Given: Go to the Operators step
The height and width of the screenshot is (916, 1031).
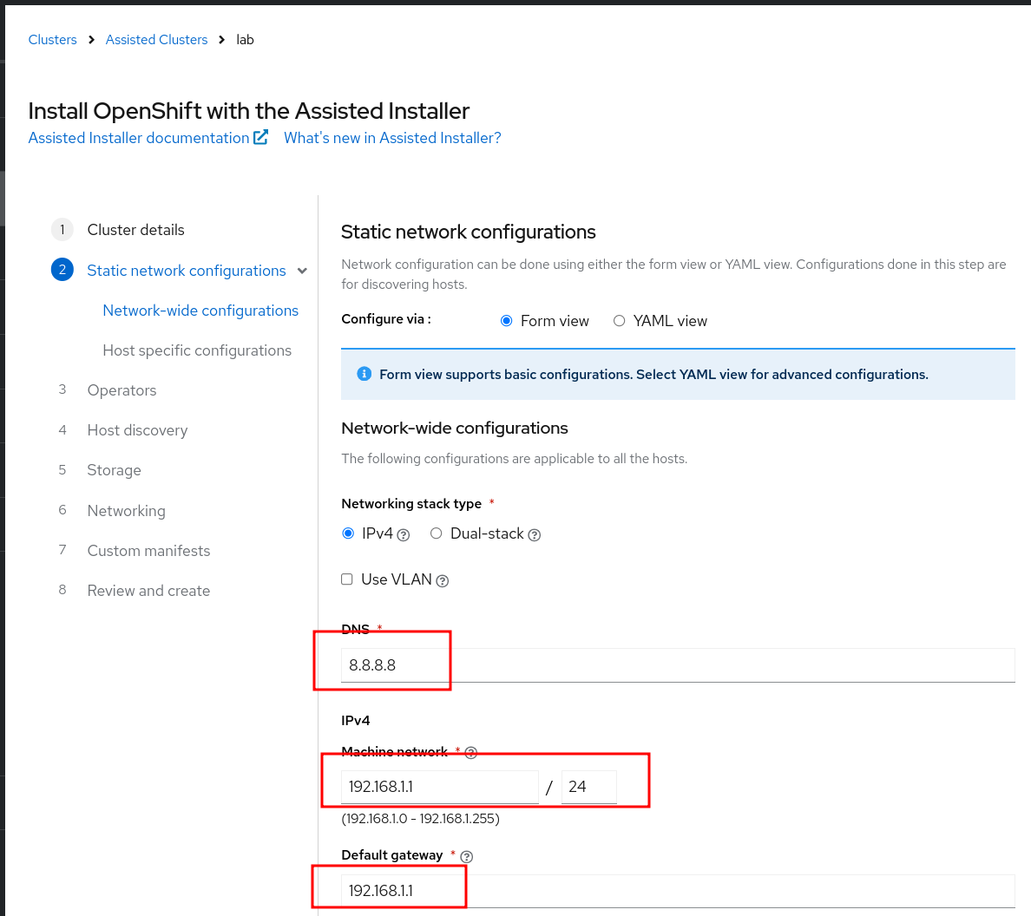Looking at the screenshot, I should coord(122,390).
